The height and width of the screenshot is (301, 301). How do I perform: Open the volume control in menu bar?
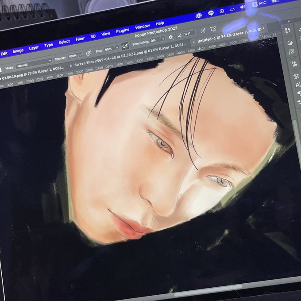point(243,7)
